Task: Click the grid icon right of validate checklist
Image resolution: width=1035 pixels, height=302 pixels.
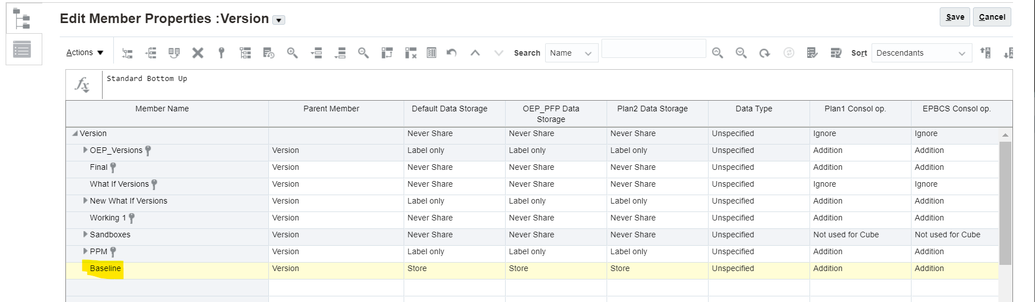Action: [836, 53]
